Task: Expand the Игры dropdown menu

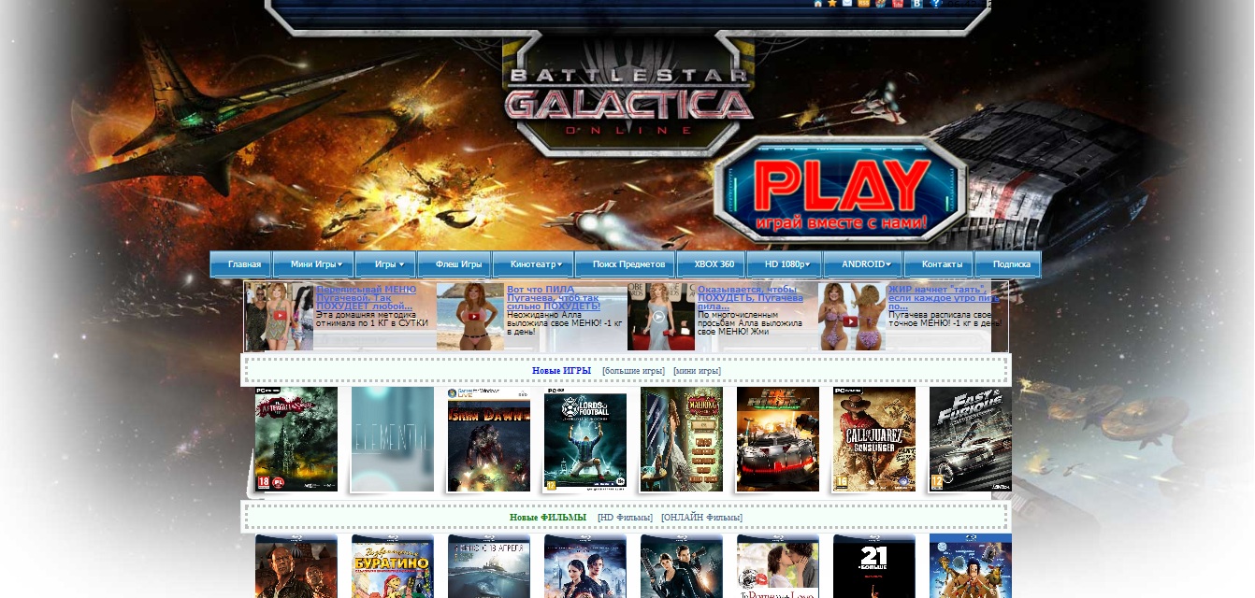Action: coord(386,264)
